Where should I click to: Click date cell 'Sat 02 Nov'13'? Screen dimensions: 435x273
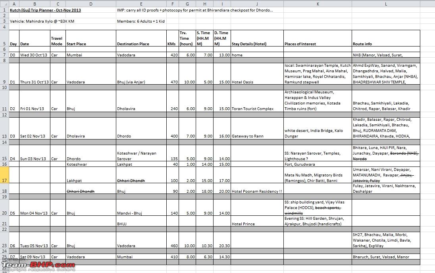tap(35, 128)
